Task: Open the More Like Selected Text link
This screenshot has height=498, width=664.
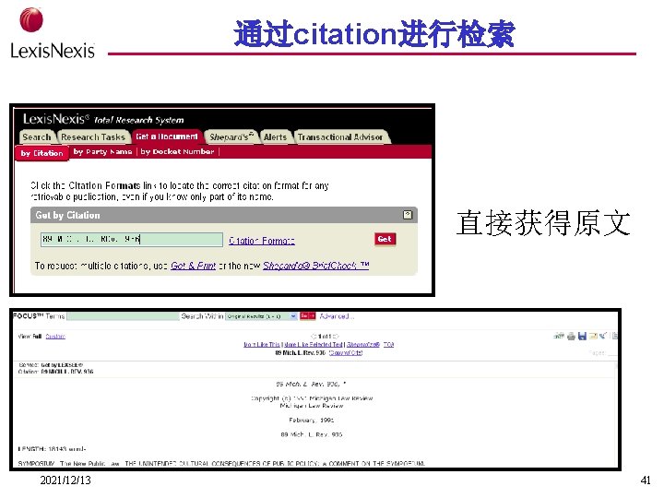Action: (x=314, y=345)
